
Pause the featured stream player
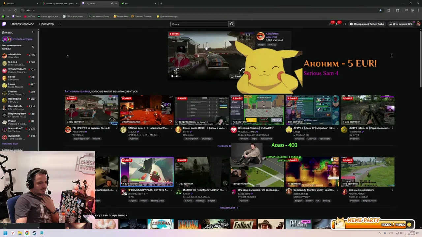pyautogui.click(x=171, y=76)
